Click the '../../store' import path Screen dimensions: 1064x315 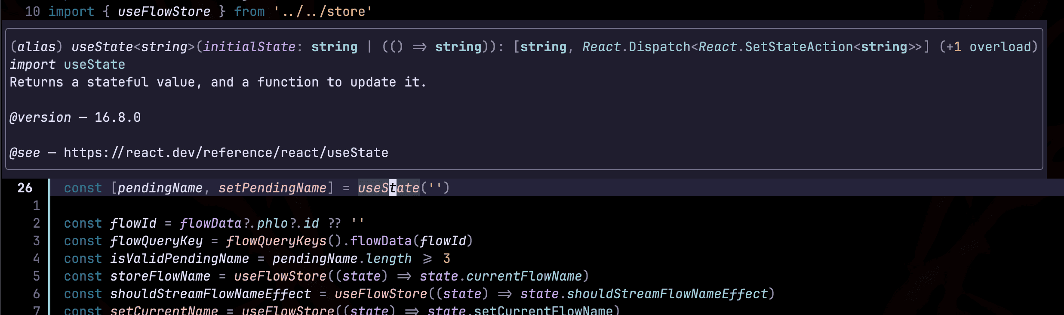[323, 11]
